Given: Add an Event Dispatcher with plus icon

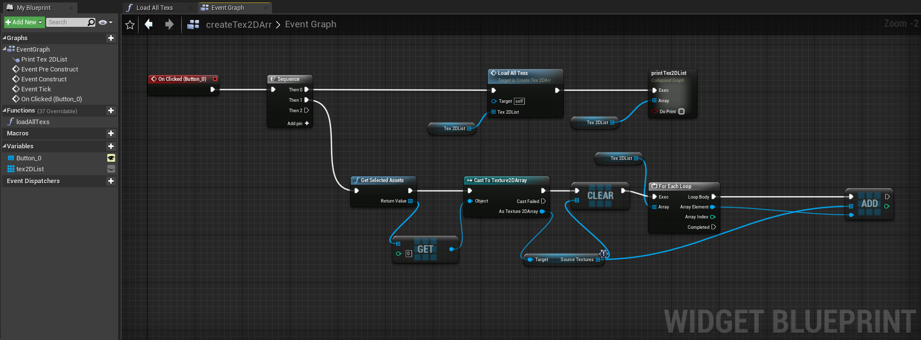Looking at the screenshot, I should point(111,181).
